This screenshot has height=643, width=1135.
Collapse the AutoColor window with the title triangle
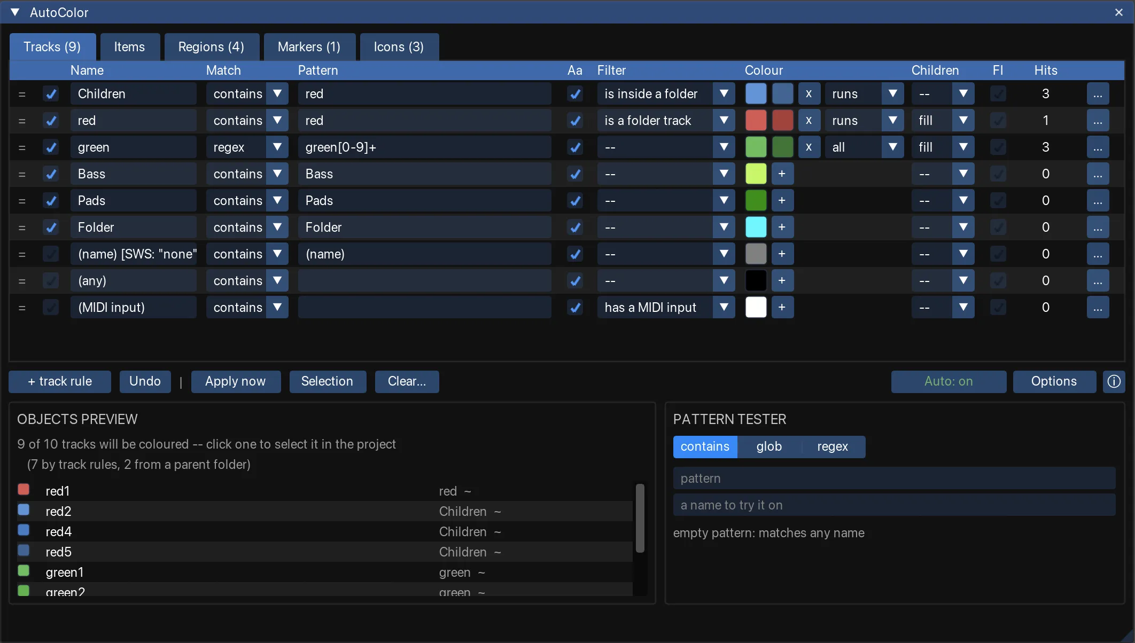coord(15,12)
